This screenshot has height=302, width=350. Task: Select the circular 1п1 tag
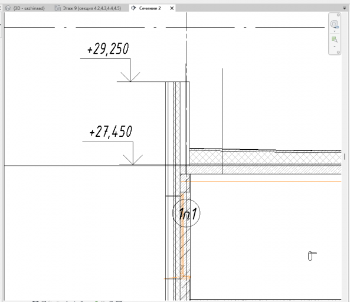tap(186, 214)
